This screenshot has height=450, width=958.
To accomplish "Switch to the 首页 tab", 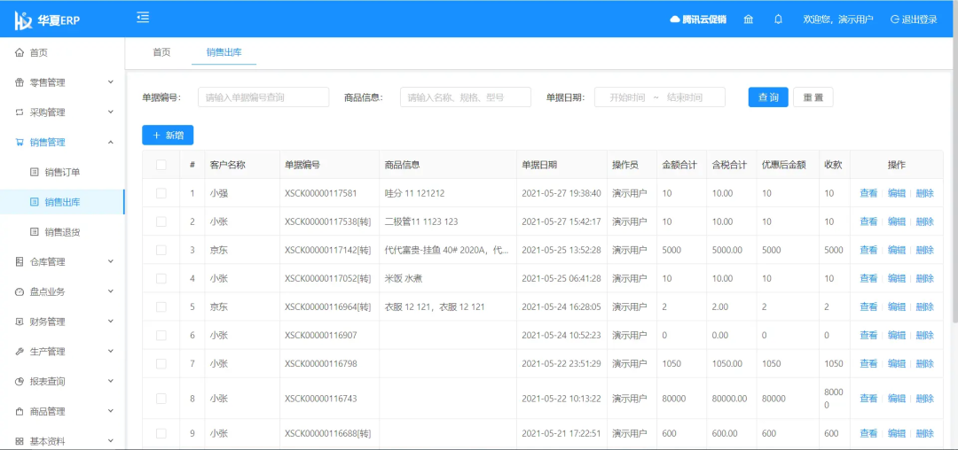I will 161,52.
